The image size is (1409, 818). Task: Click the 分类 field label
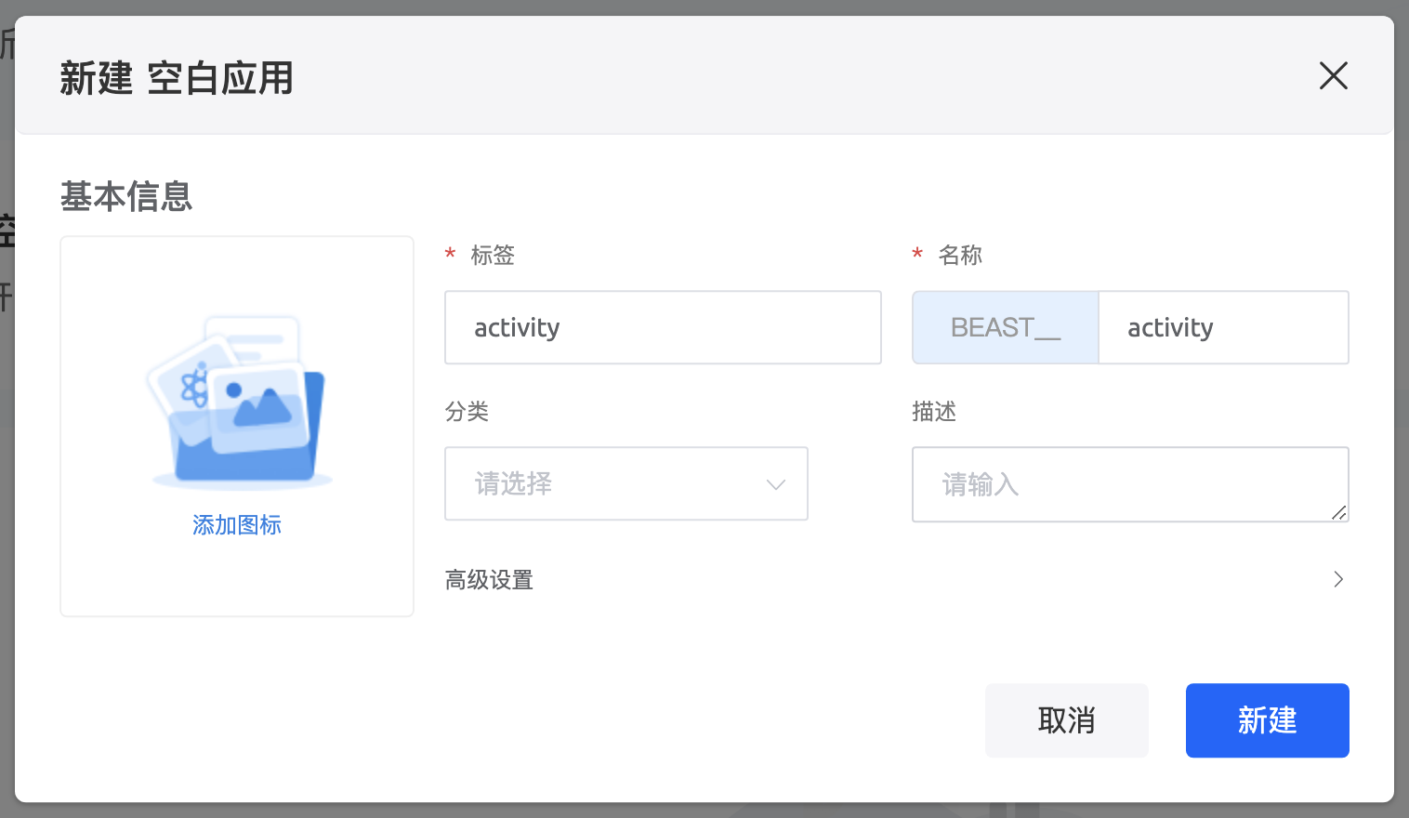pos(467,412)
